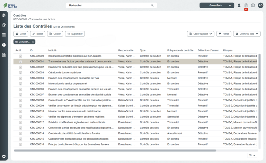Expand the GreenTech organization dropdown
This screenshot has width=266, height=163.
pos(216,6)
